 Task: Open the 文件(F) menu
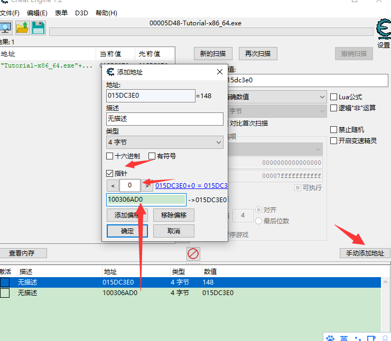coord(10,13)
